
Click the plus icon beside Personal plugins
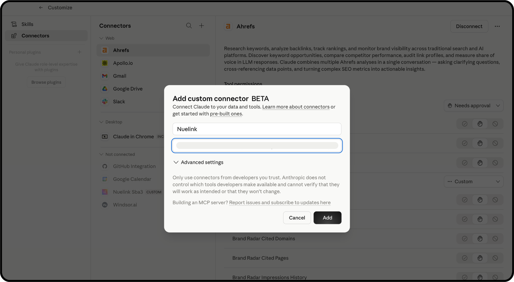[x=79, y=52]
